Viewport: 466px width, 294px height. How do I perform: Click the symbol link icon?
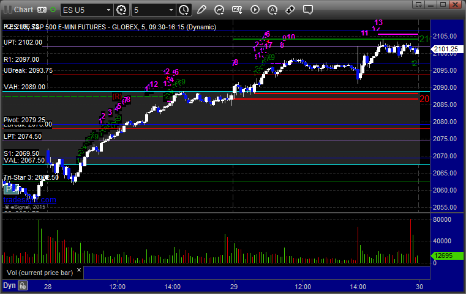tap(290, 10)
